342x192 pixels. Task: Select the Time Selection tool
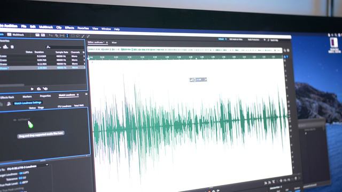67,36
